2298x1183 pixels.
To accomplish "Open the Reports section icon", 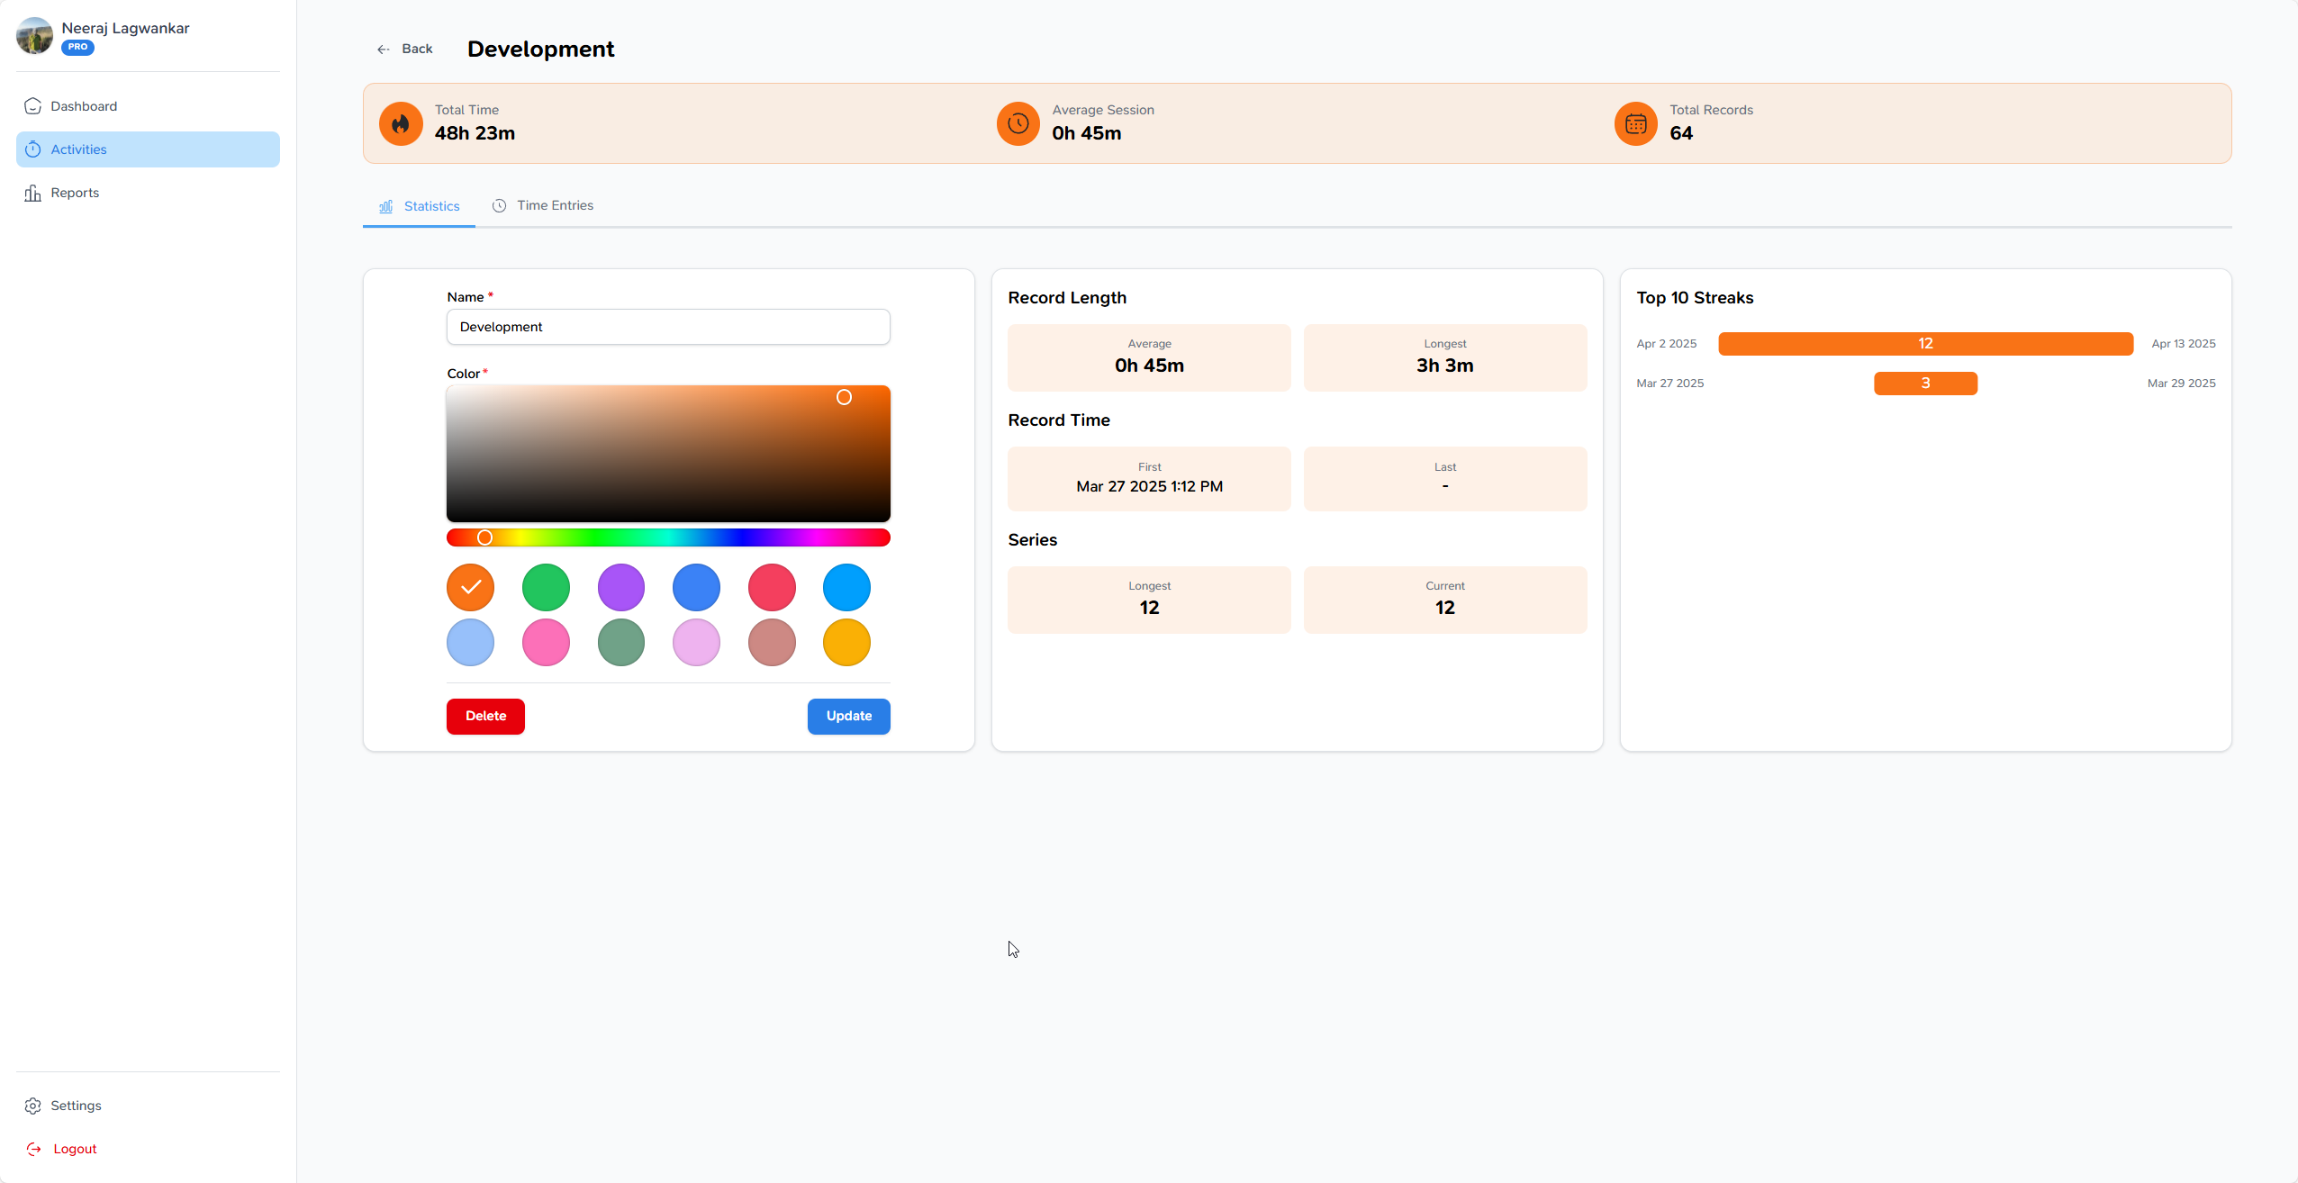I will (x=33, y=192).
